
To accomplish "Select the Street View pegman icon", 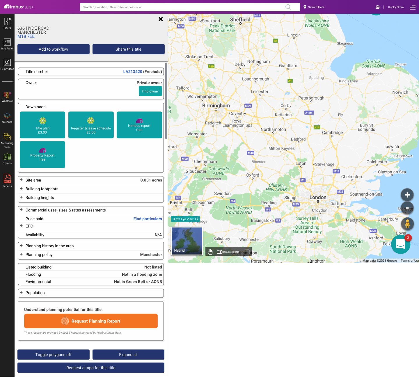I will click(x=407, y=223).
